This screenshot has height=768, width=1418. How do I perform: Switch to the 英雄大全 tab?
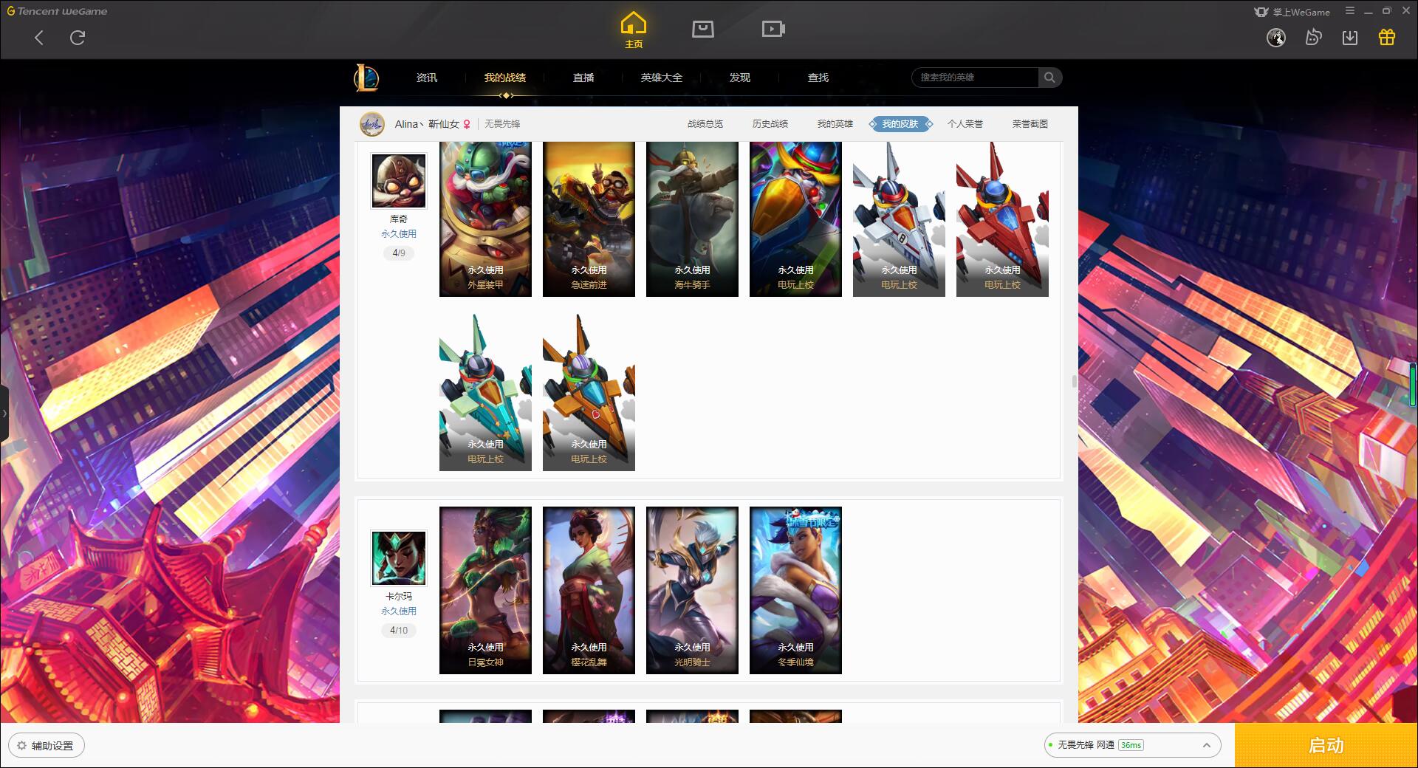click(662, 78)
